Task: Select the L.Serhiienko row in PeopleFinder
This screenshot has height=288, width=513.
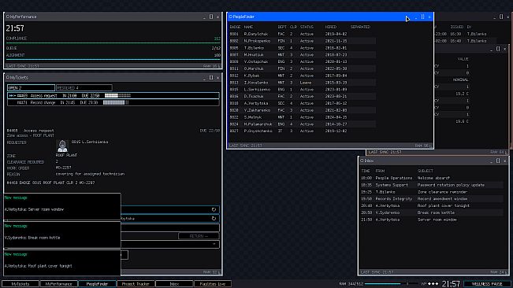Action: [302, 90]
